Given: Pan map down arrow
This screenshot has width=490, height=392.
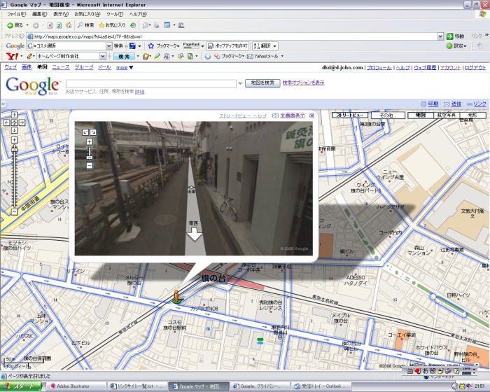Looking at the screenshot, I should point(15,130).
